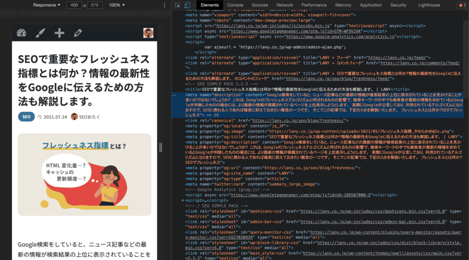Open the 100% zoom dropdown

click(117, 5)
